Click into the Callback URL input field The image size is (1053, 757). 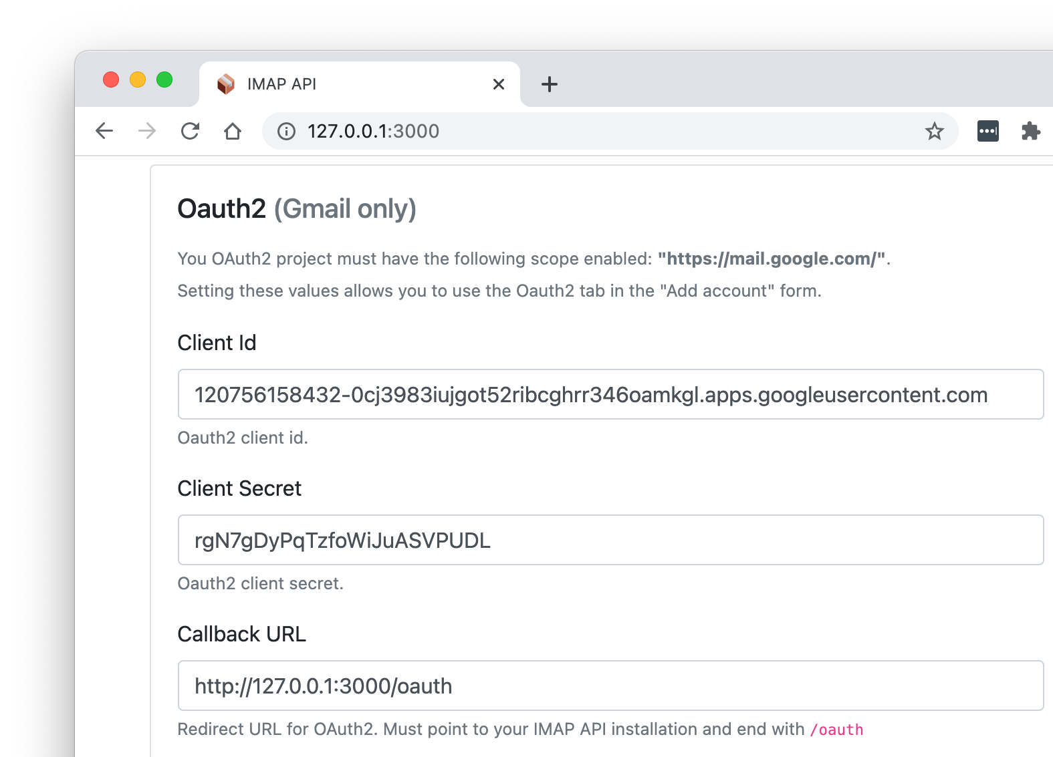click(x=610, y=686)
